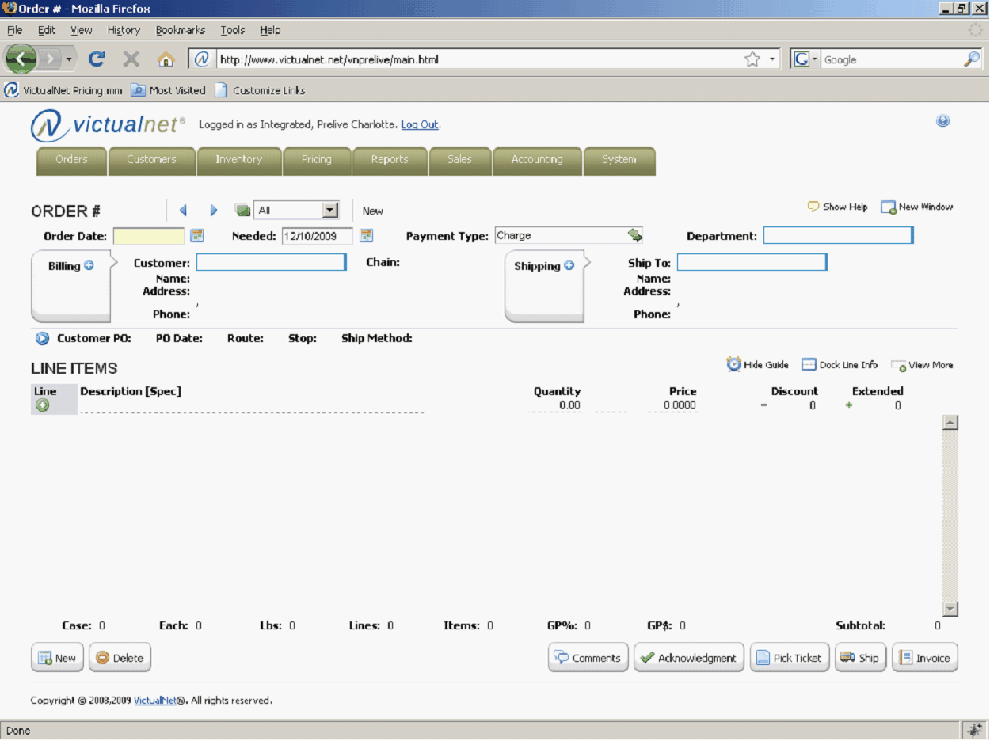
Task: Switch to the Accounting tab
Action: pos(537,161)
